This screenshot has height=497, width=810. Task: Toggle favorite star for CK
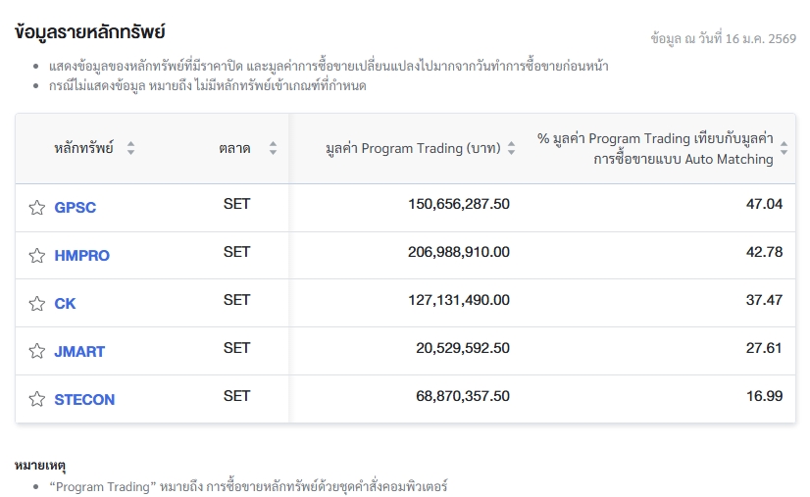pos(37,304)
